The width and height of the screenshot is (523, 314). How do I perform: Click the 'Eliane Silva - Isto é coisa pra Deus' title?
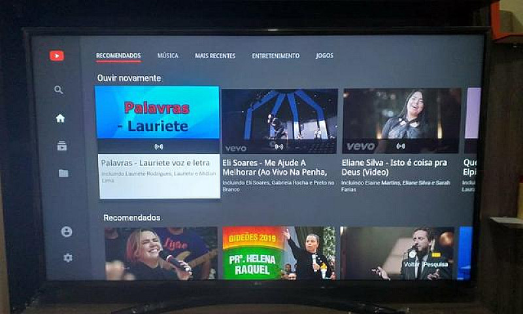tap(394, 167)
